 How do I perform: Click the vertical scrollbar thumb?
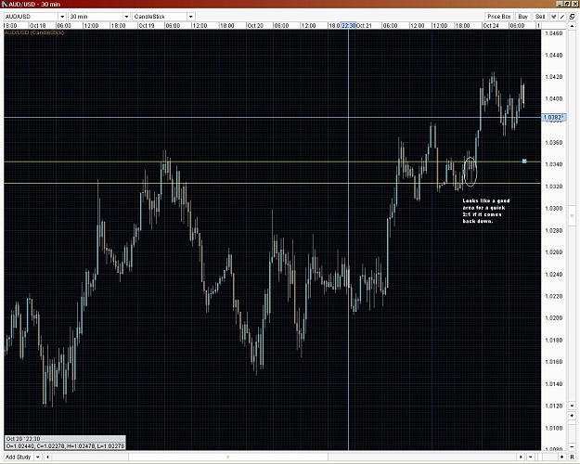(572, 215)
